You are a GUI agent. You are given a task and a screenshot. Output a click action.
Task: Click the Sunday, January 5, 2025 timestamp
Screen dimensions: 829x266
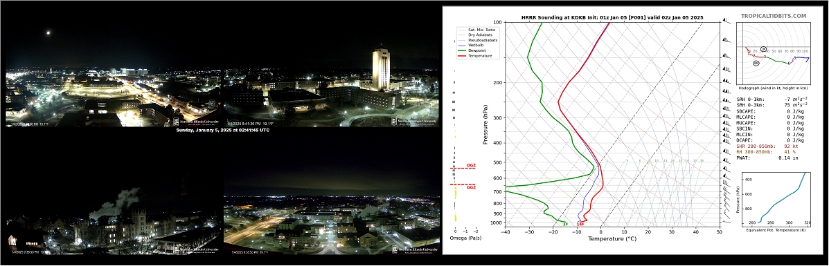[222, 131]
